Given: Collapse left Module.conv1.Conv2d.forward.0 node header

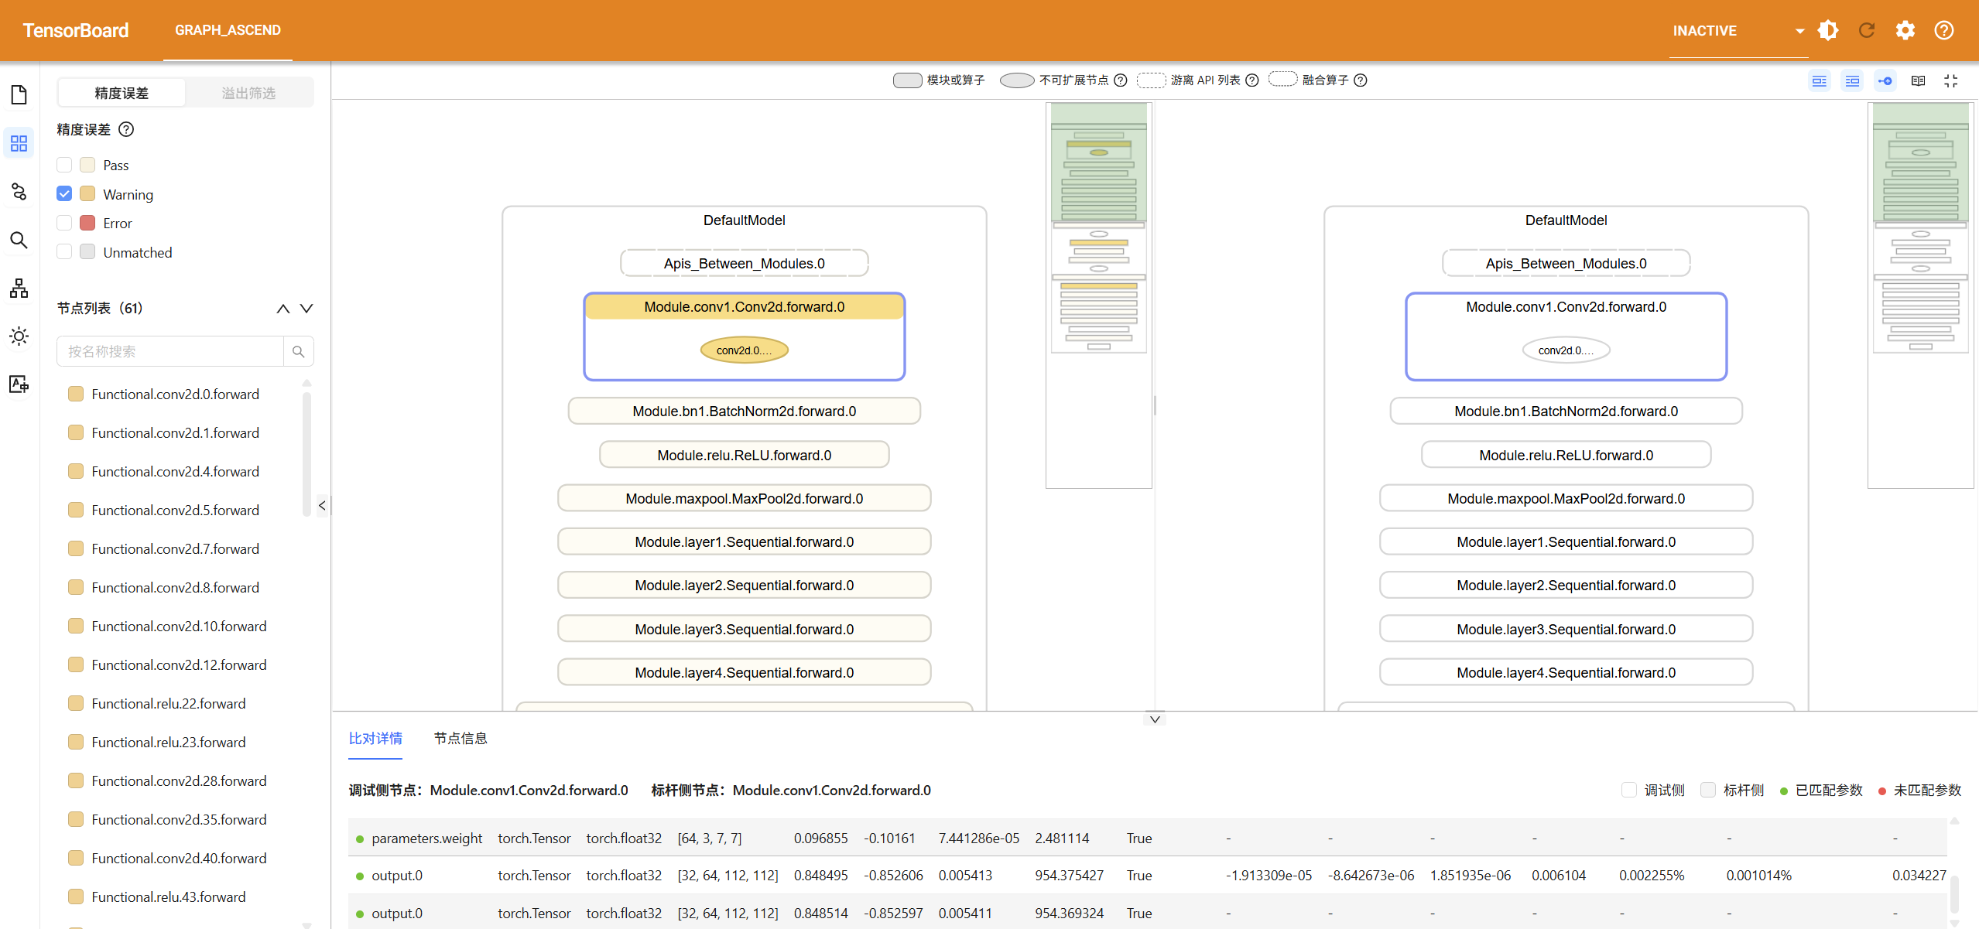Looking at the screenshot, I should pos(744,307).
